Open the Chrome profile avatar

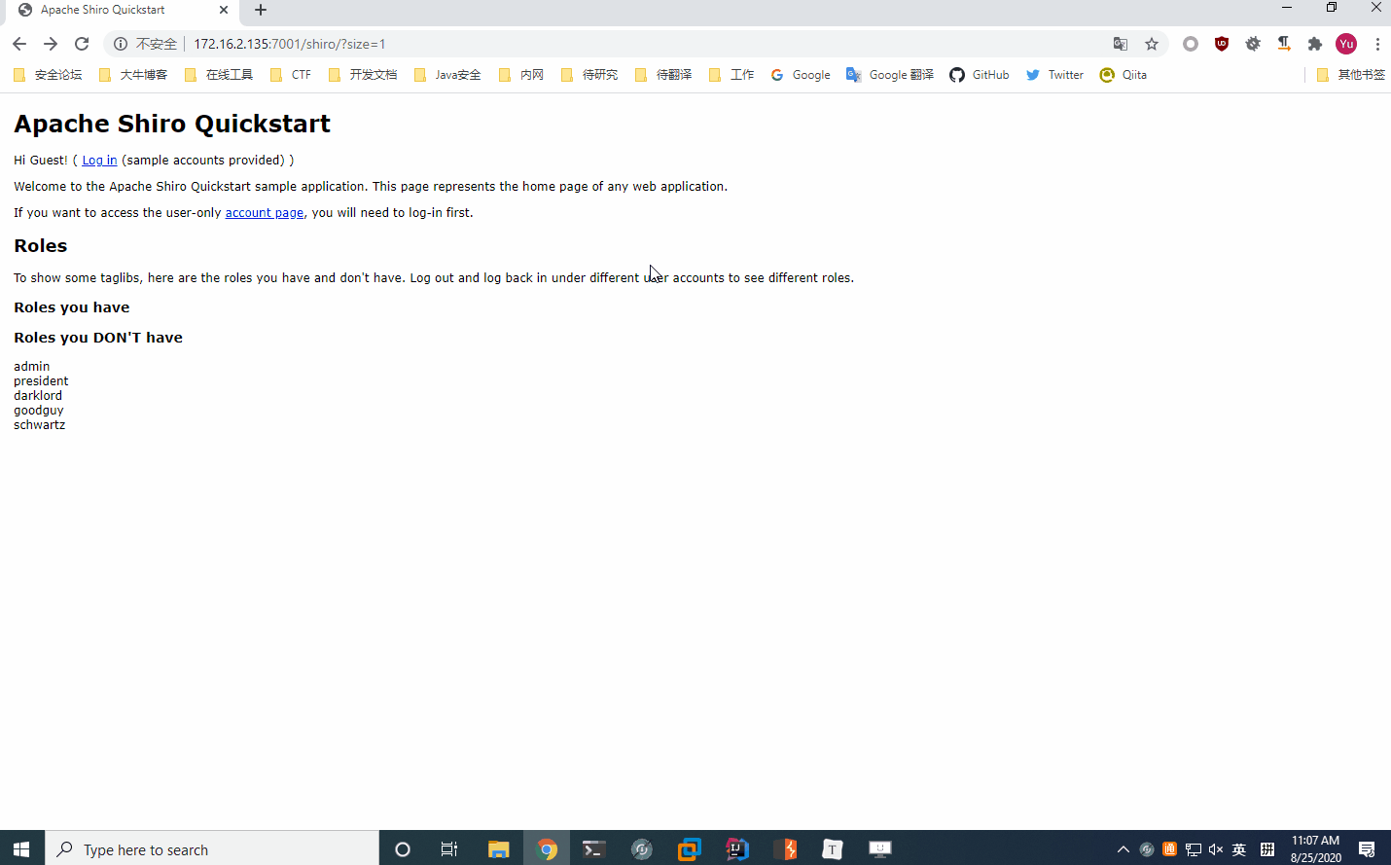click(1346, 44)
